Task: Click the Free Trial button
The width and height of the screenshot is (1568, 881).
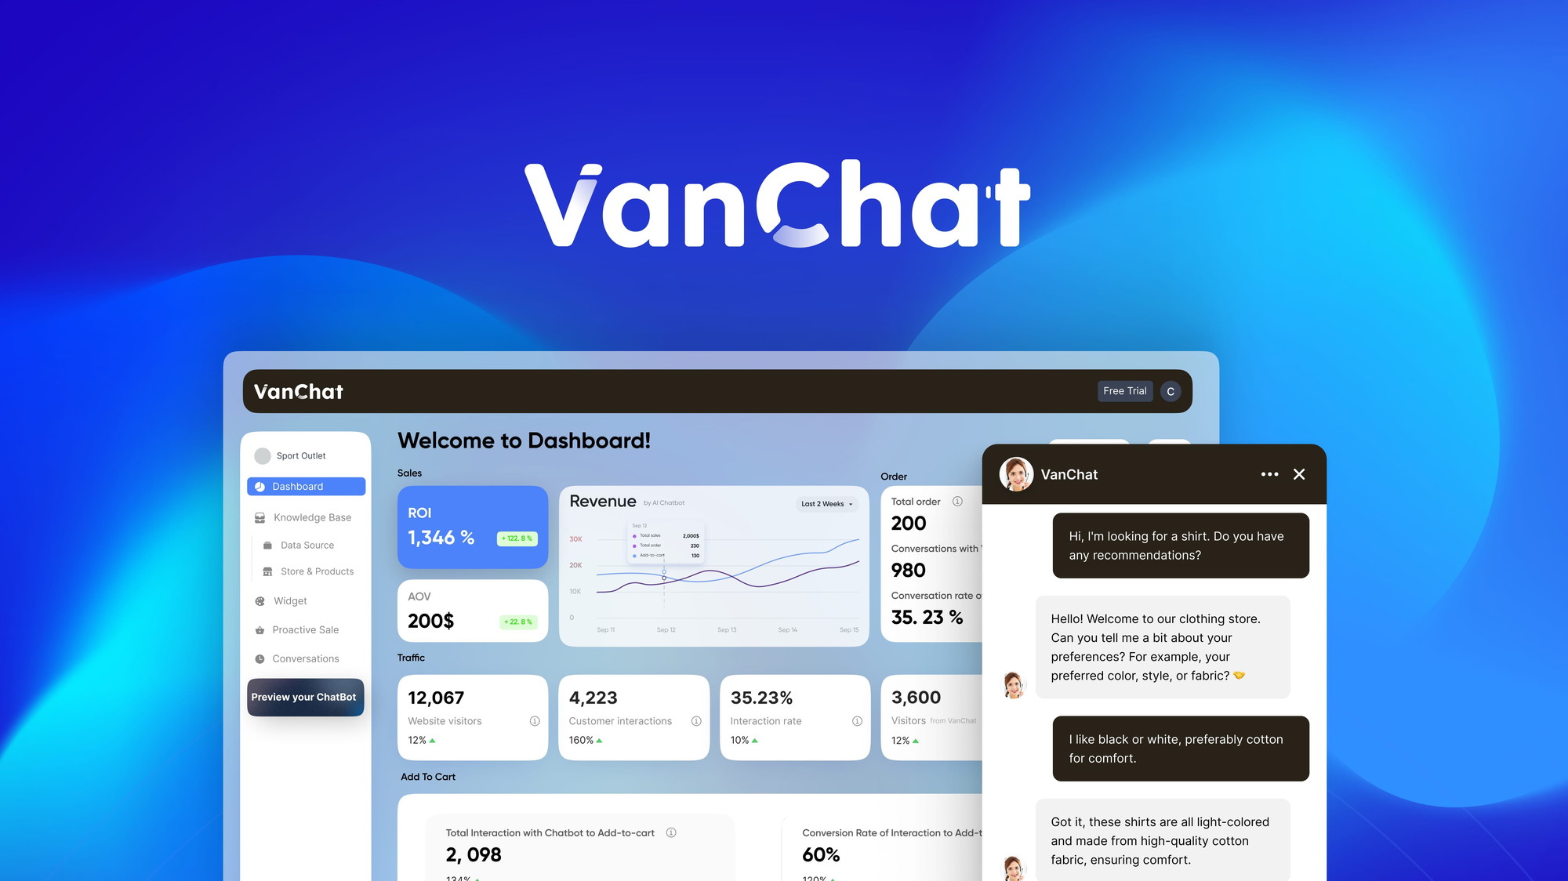Action: coord(1124,391)
